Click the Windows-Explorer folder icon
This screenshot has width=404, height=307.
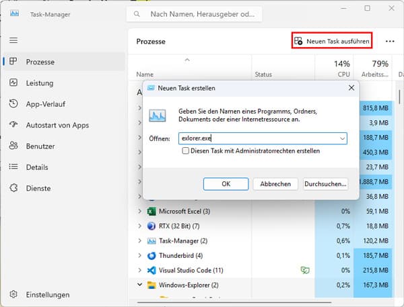click(x=151, y=285)
